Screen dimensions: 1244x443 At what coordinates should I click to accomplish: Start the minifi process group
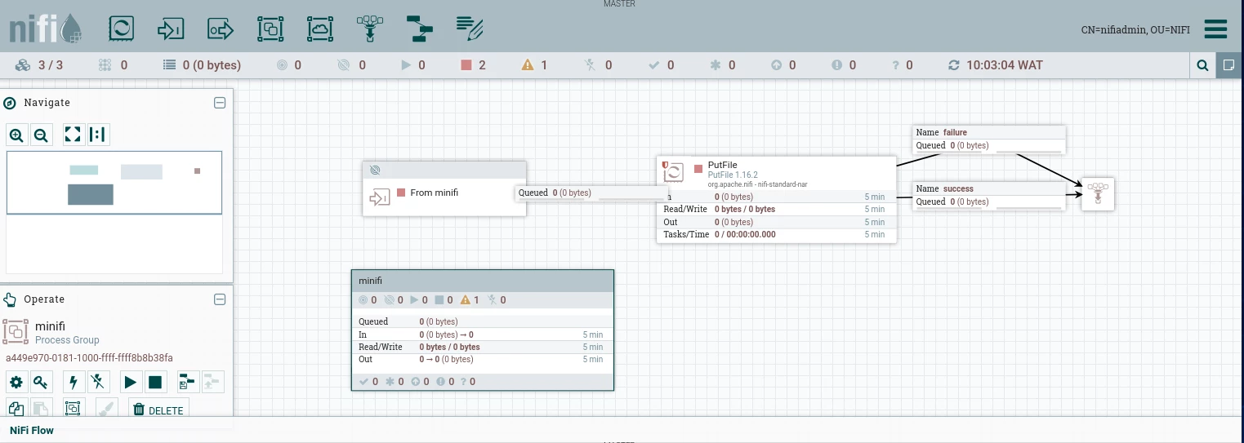tap(130, 382)
